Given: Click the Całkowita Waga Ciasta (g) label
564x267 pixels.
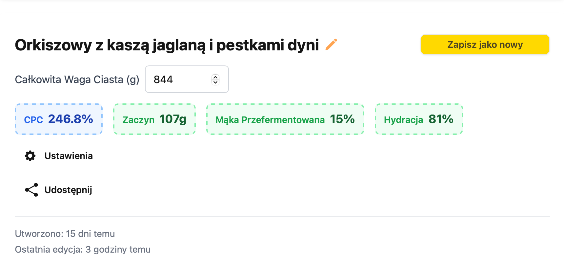Looking at the screenshot, I should (77, 80).
